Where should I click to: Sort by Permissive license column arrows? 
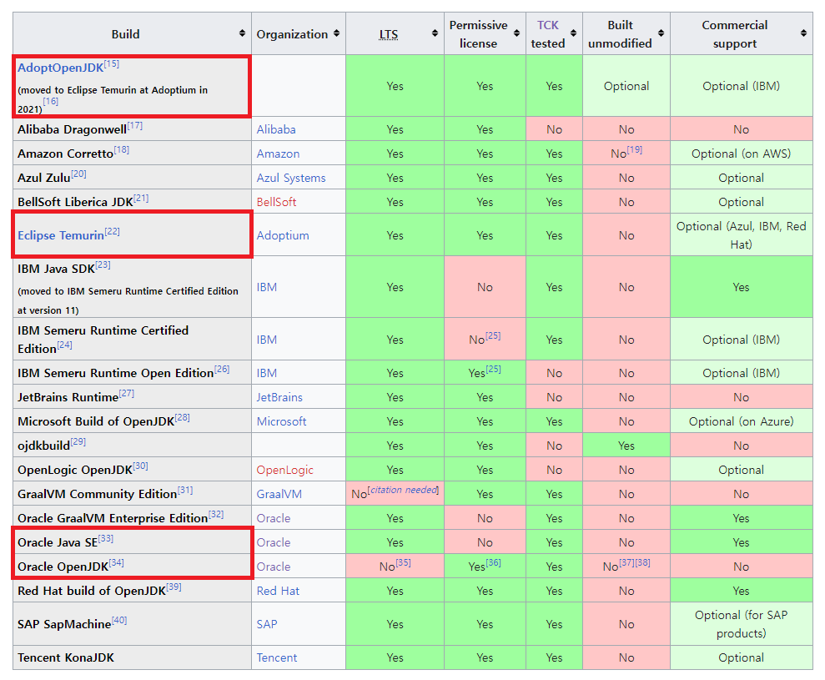point(516,33)
